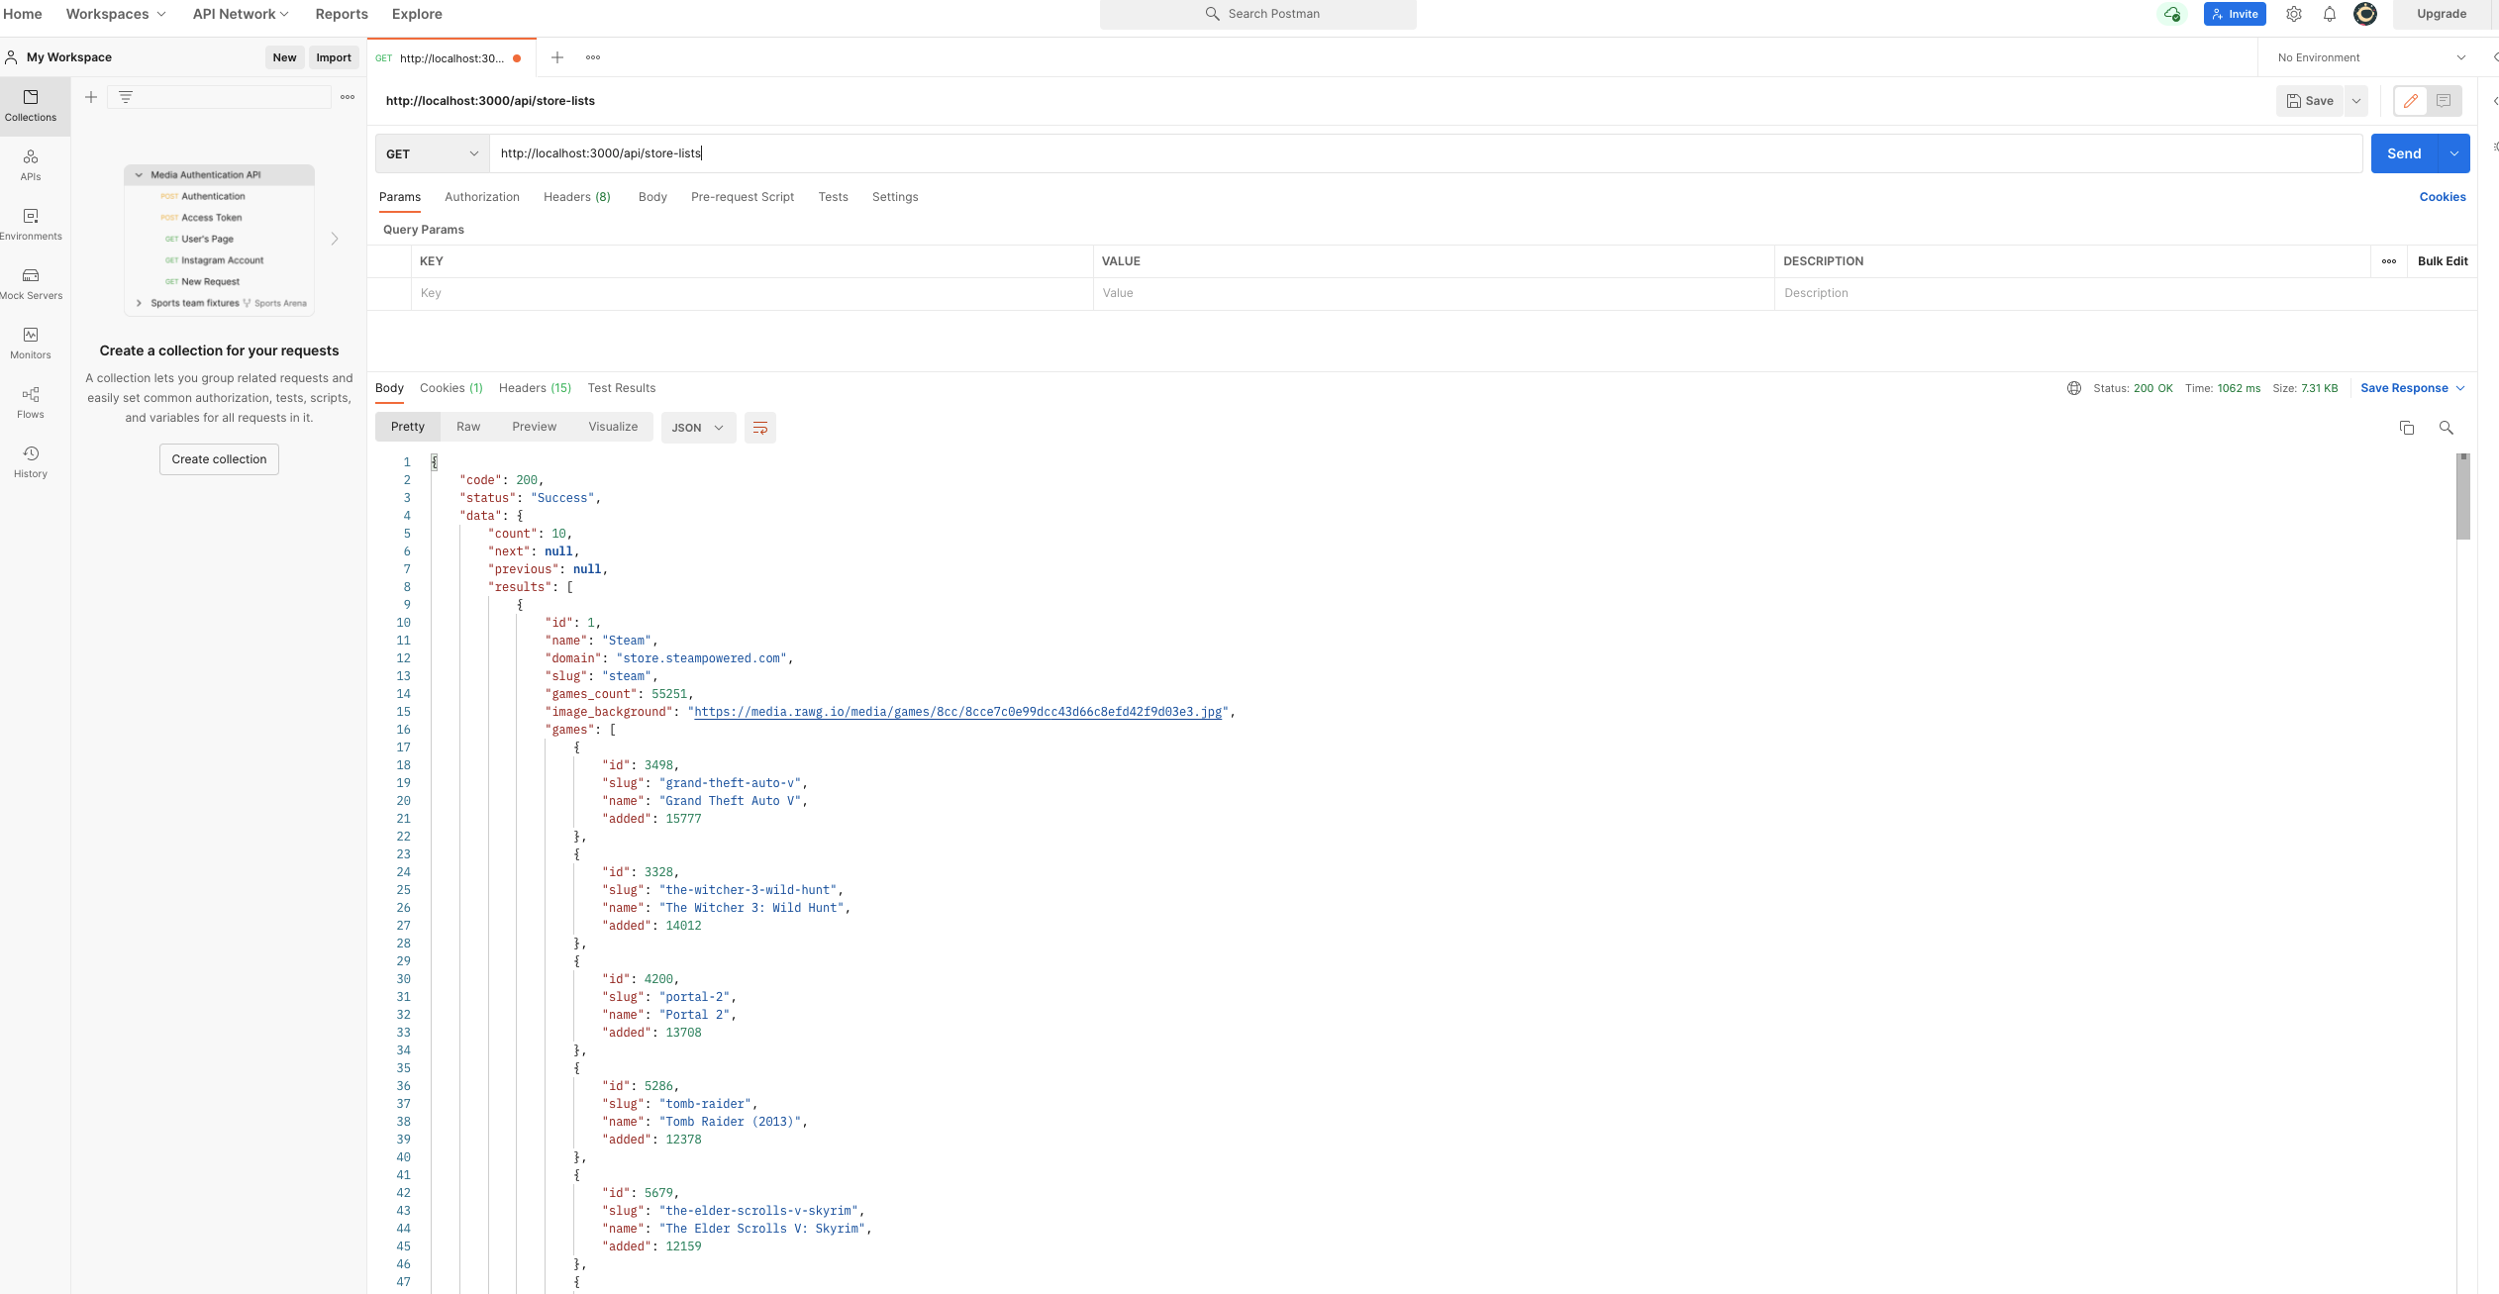This screenshot has width=2499, height=1294.
Task: Click the settings gear icon in header
Action: coord(2294,14)
